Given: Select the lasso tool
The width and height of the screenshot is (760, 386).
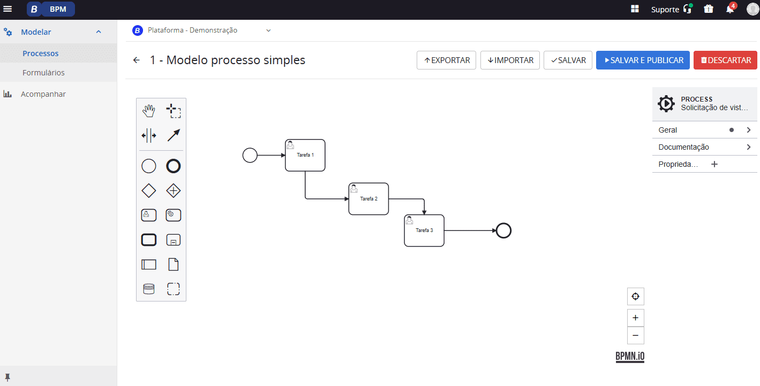Looking at the screenshot, I should click(174, 111).
